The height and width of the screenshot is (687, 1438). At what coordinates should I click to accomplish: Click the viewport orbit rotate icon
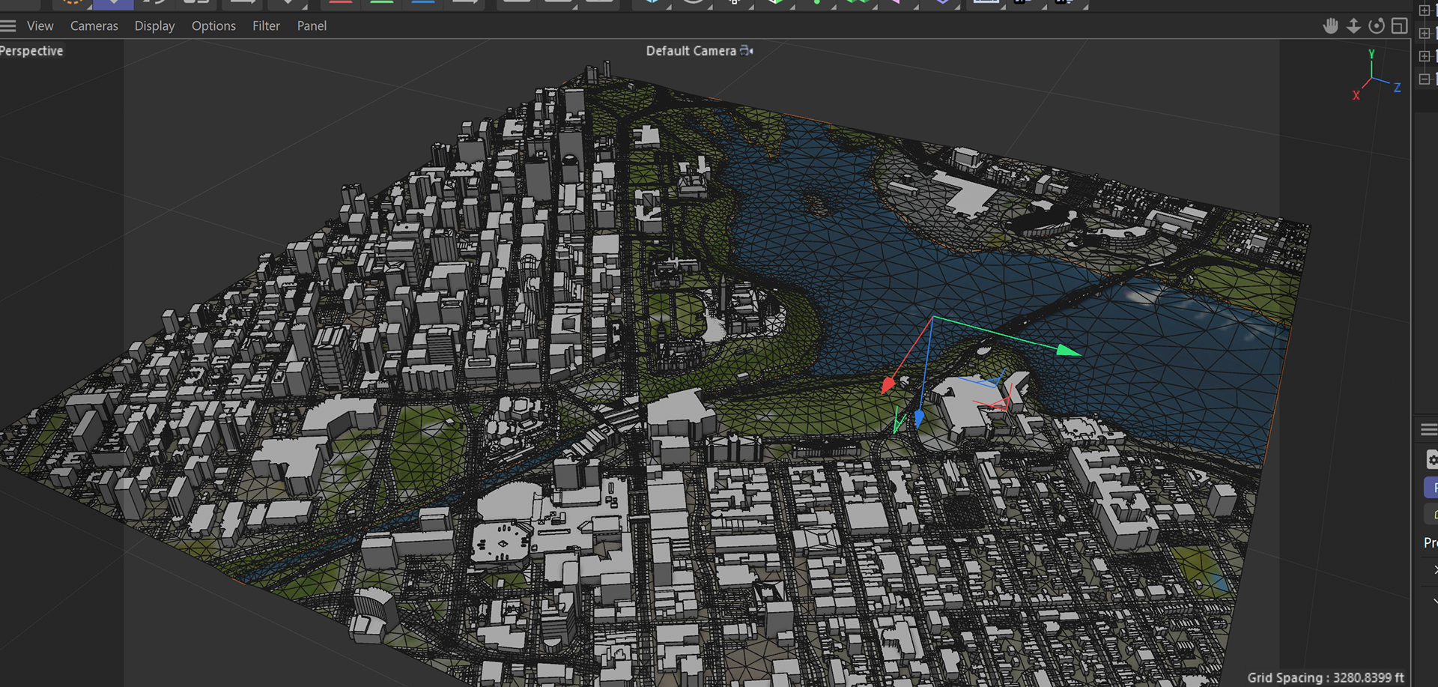[1377, 26]
